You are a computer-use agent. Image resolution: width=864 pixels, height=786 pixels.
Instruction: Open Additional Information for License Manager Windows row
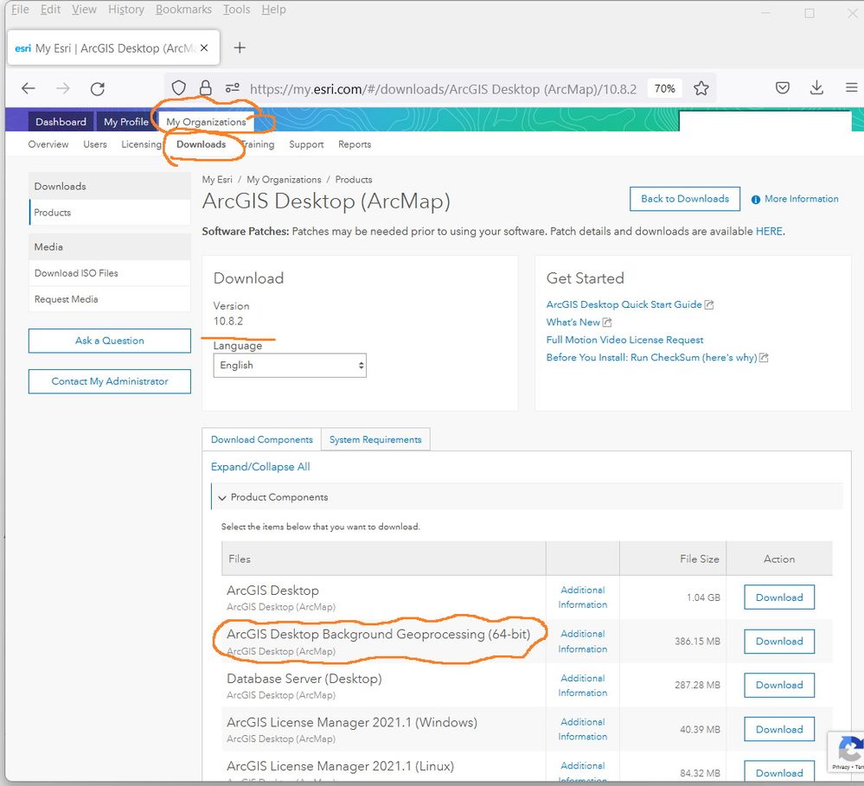click(x=582, y=729)
